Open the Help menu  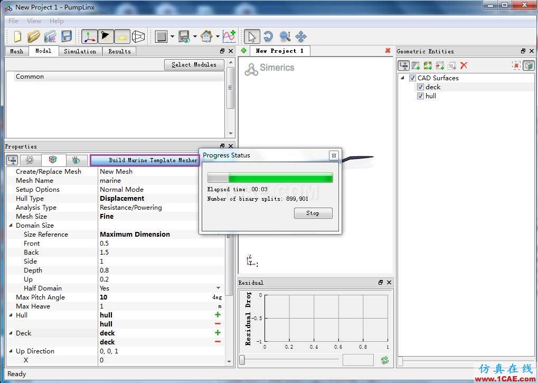point(56,21)
